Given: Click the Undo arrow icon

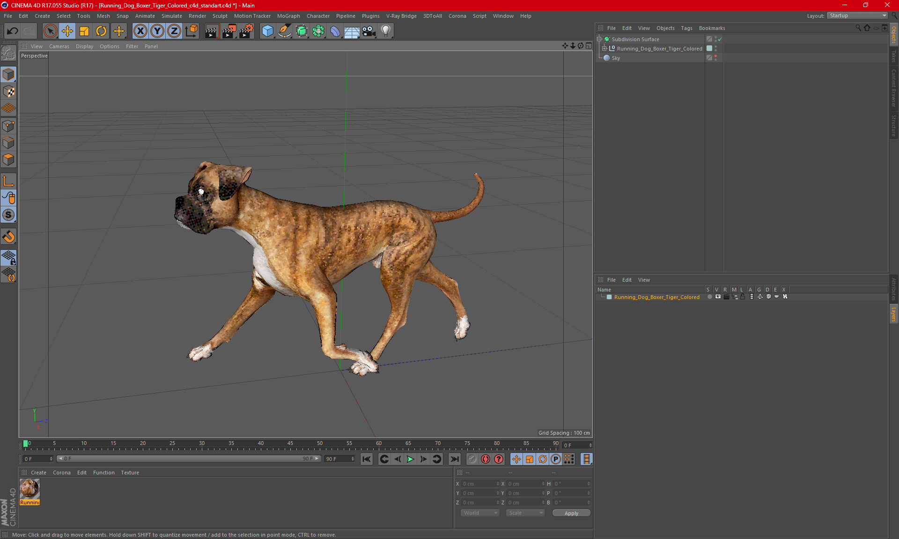Looking at the screenshot, I should click(x=13, y=31).
